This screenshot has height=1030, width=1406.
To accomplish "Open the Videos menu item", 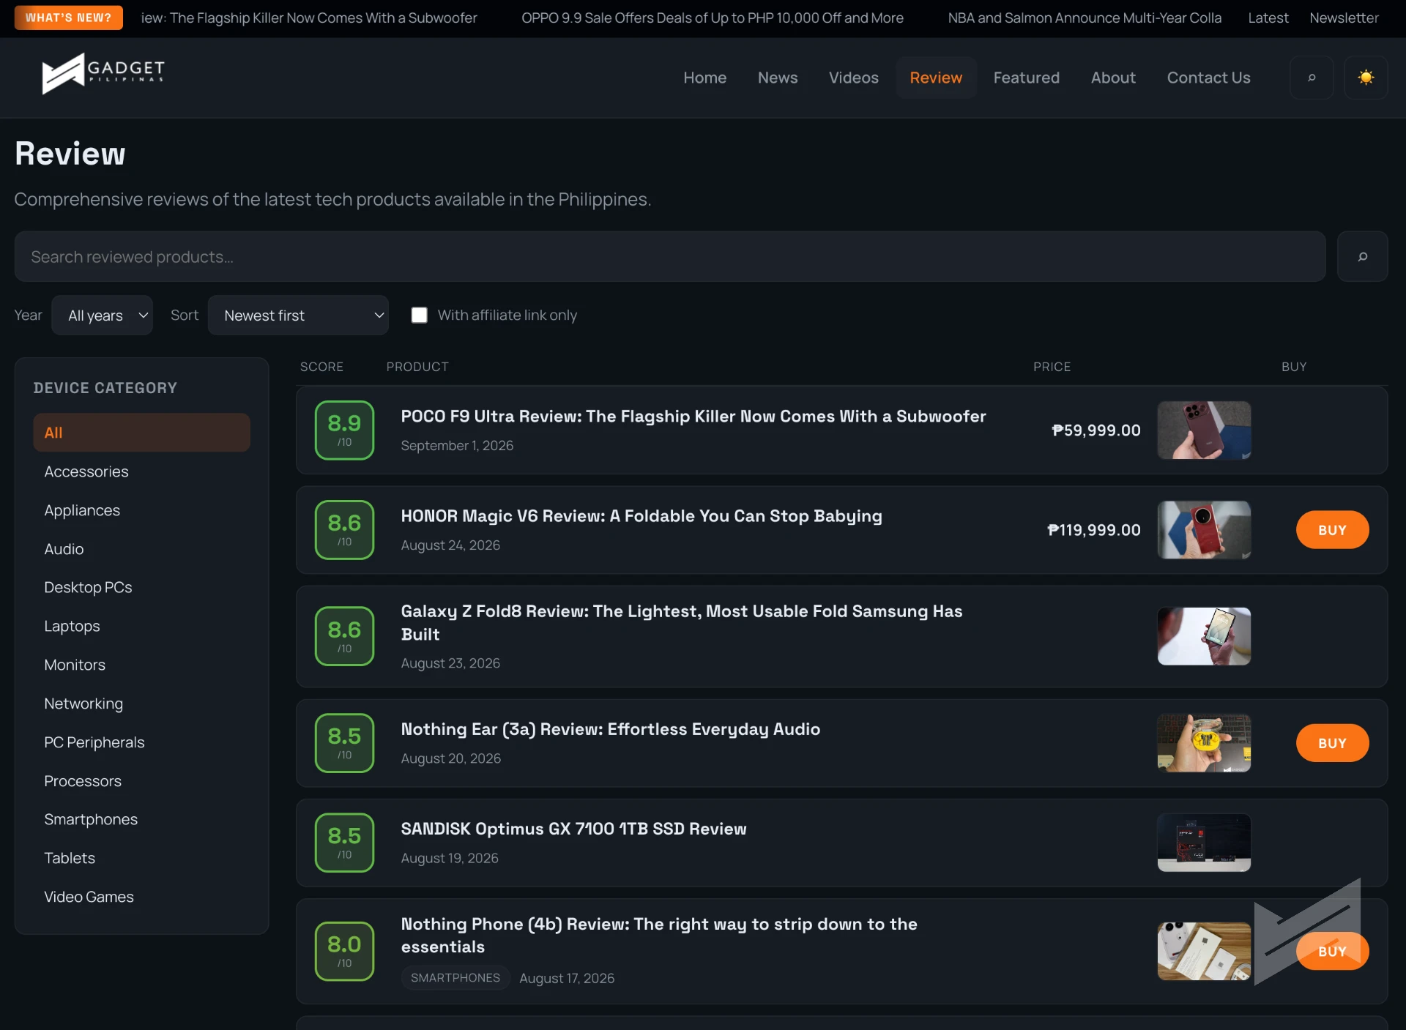I will (x=853, y=78).
